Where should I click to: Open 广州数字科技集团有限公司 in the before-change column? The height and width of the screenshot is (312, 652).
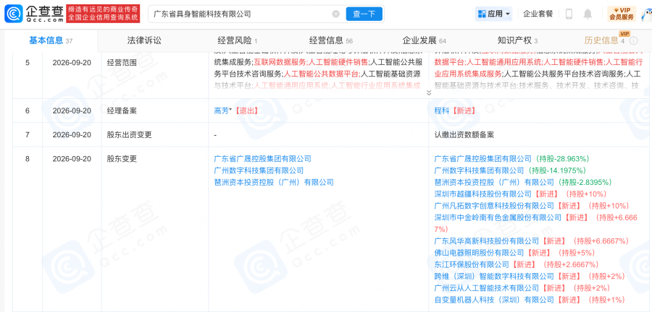coord(259,170)
